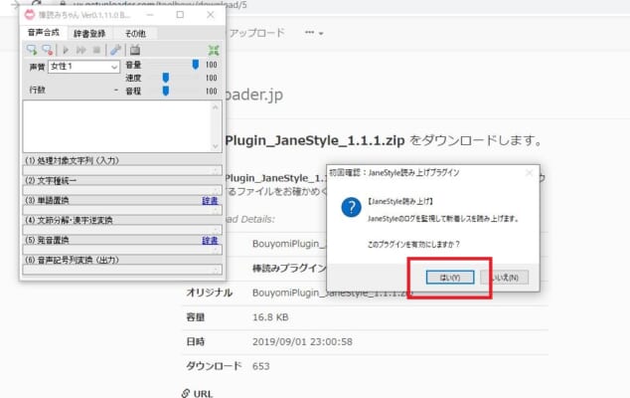Click the Bouyomi-chan pink title bar icon
Image resolution: width=630 pixels, height=398 pixels.
pyautogui.click(x=30, y=15)
